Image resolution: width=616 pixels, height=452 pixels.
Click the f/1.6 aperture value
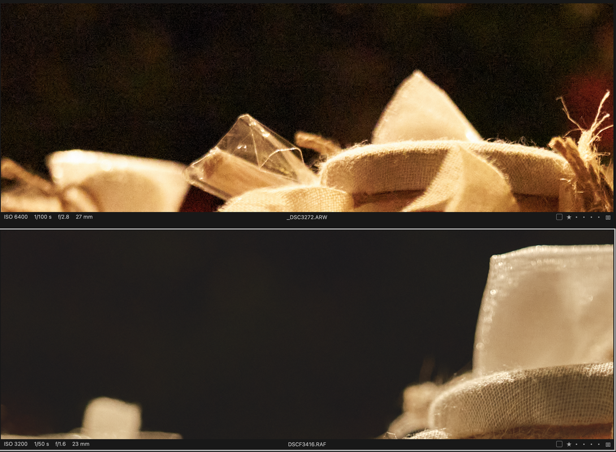point(60,444)
